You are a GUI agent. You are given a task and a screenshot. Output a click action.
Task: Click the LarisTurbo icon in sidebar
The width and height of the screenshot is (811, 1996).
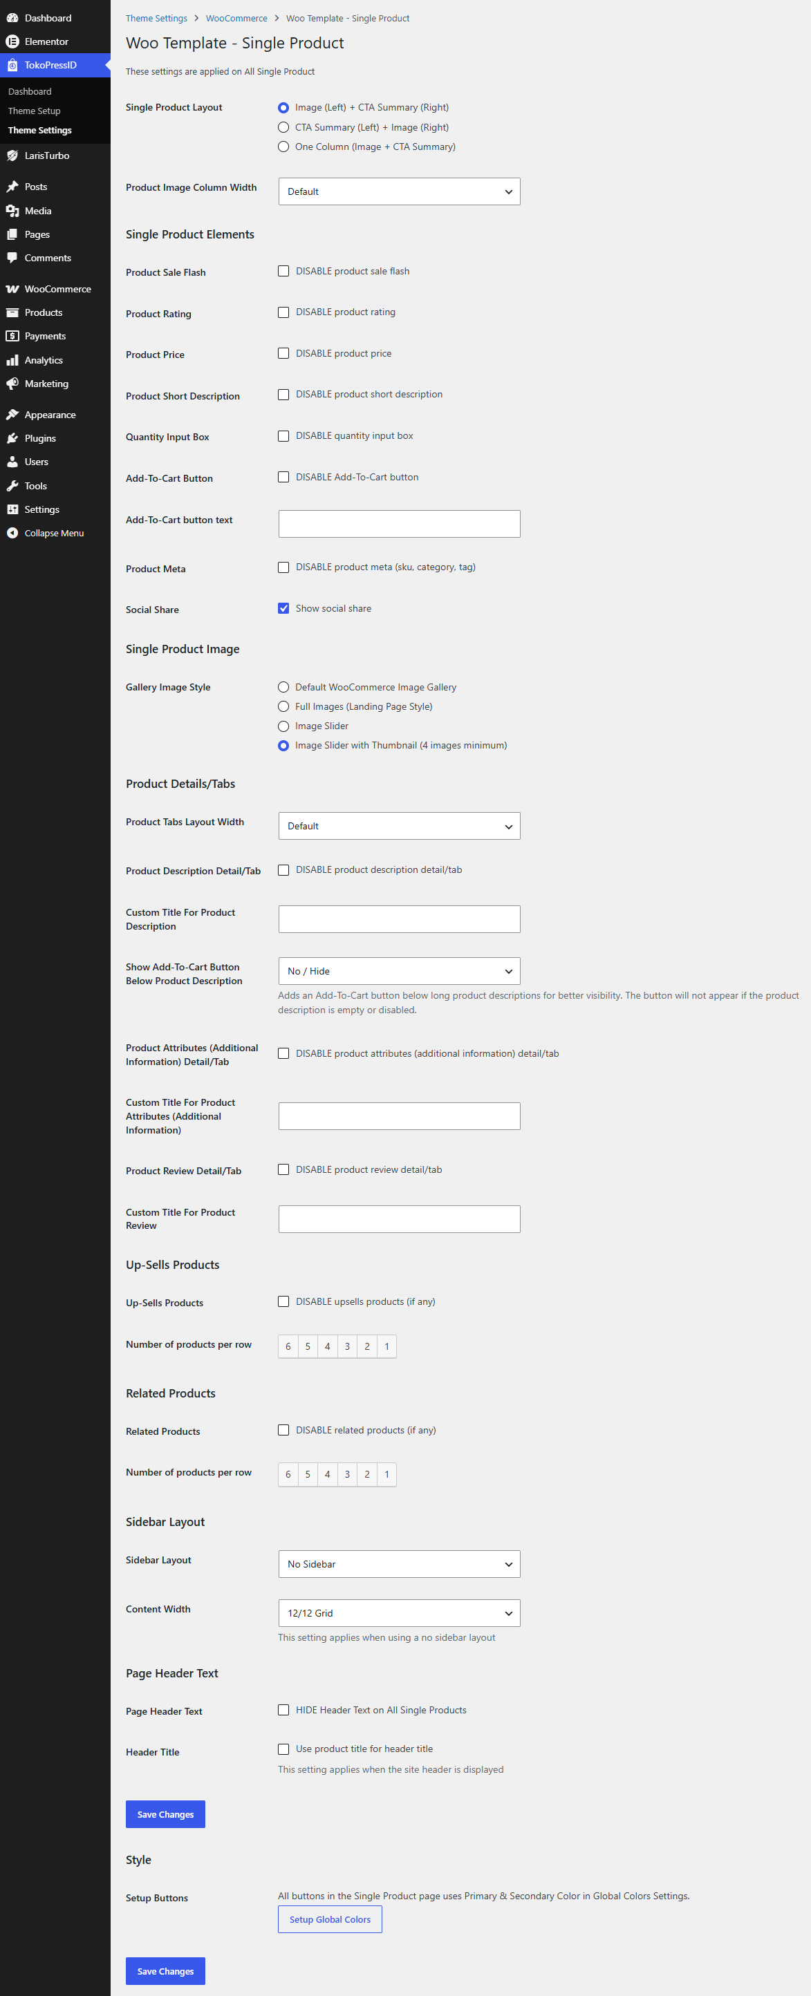coord(12,156)
